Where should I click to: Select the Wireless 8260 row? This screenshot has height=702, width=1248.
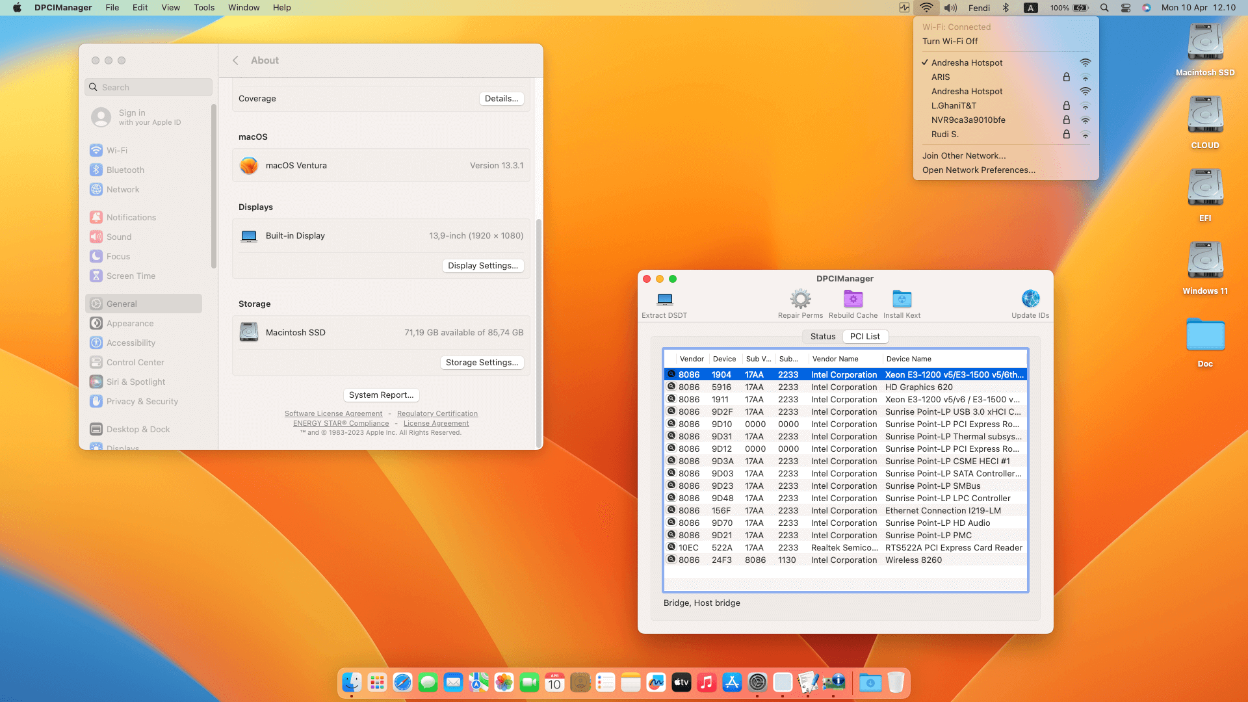point(845,560)
